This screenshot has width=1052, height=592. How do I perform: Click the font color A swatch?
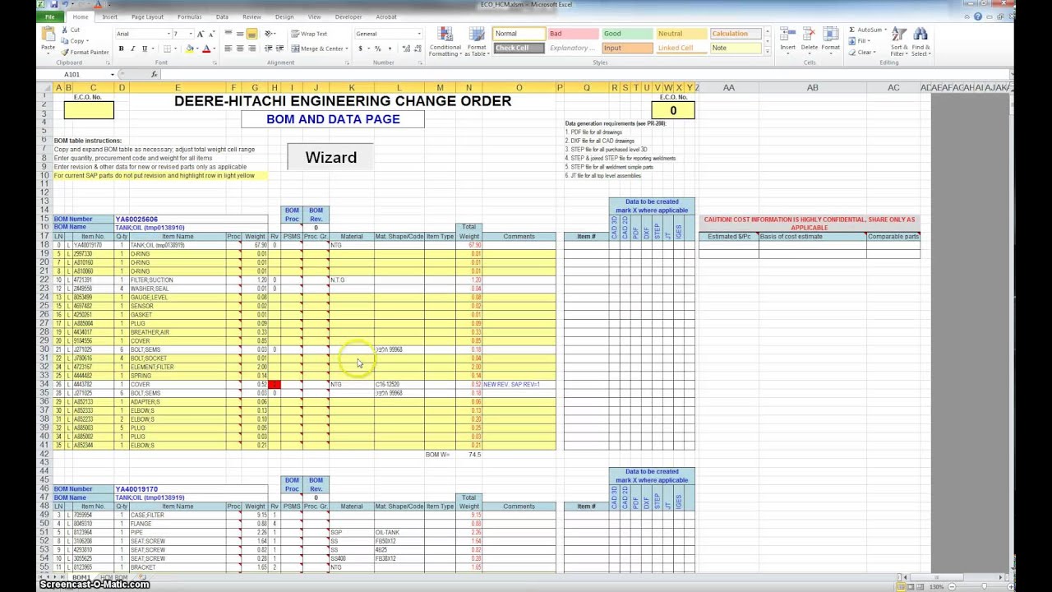tap(207, 49)
